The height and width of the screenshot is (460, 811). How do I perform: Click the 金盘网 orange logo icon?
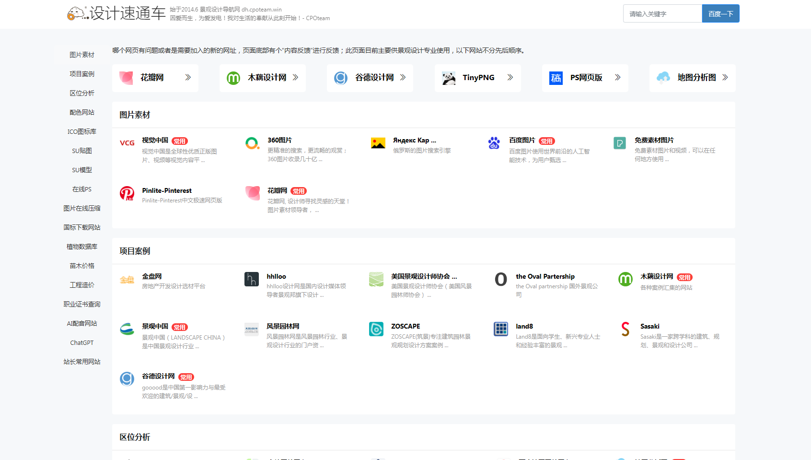127,279
